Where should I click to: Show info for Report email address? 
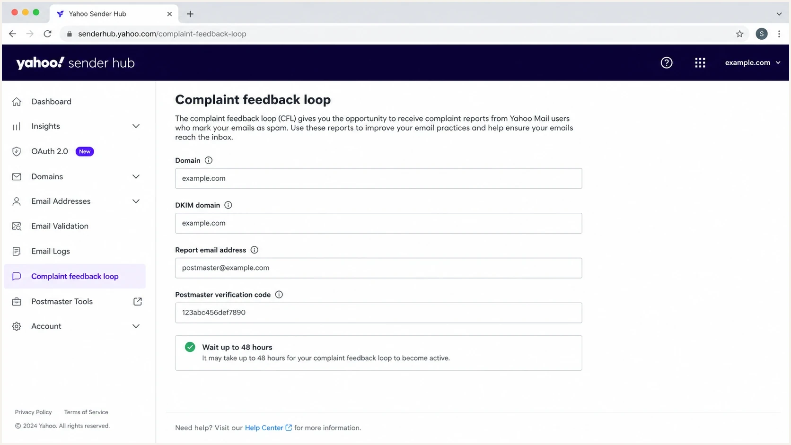(x=255, y=250)
